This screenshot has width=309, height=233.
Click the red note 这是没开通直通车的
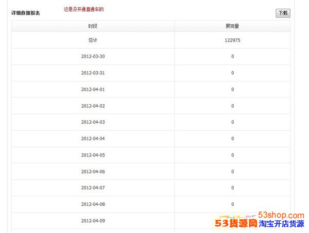(x=84, y=9)
